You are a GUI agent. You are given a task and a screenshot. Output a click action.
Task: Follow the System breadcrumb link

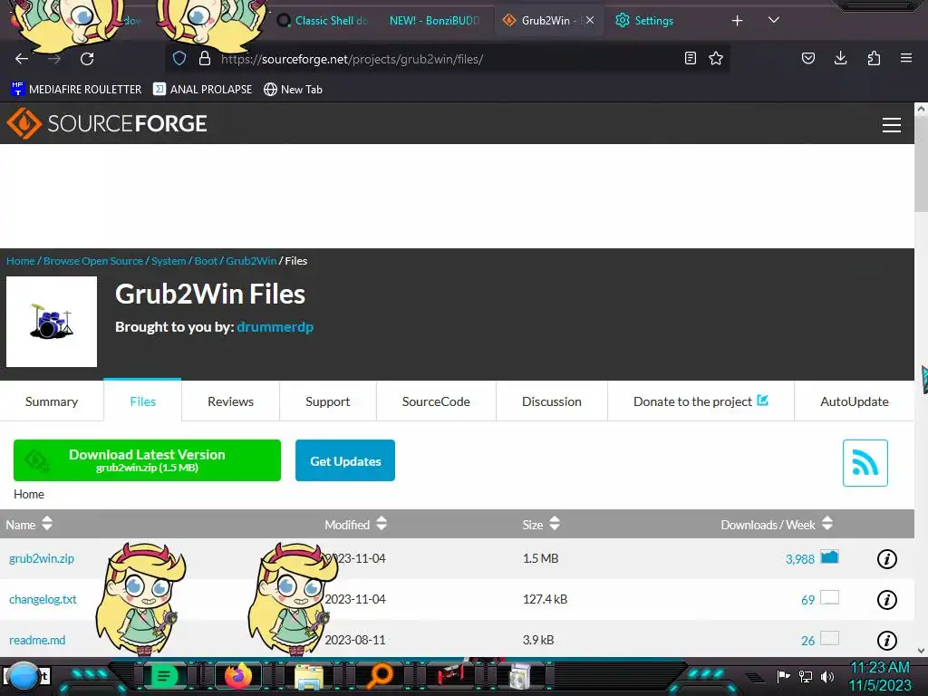(169, 260)
